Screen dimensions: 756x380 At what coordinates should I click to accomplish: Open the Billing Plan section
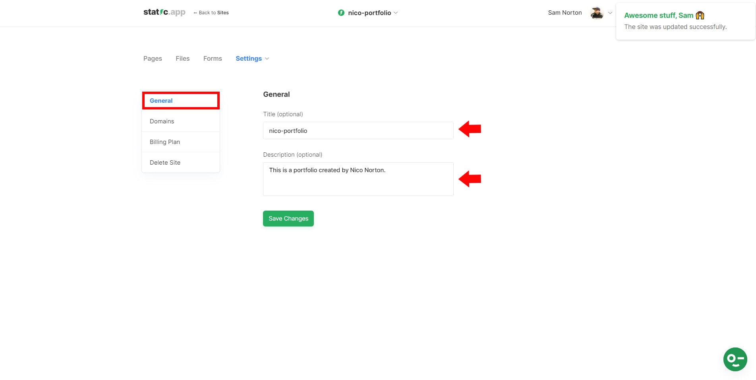click(164, 142)
